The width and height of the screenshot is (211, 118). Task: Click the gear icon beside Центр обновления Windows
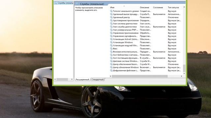tap(111, 68)
